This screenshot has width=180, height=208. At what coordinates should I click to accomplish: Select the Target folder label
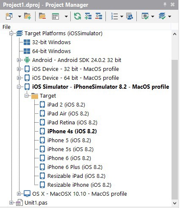[x=48, y=96]
